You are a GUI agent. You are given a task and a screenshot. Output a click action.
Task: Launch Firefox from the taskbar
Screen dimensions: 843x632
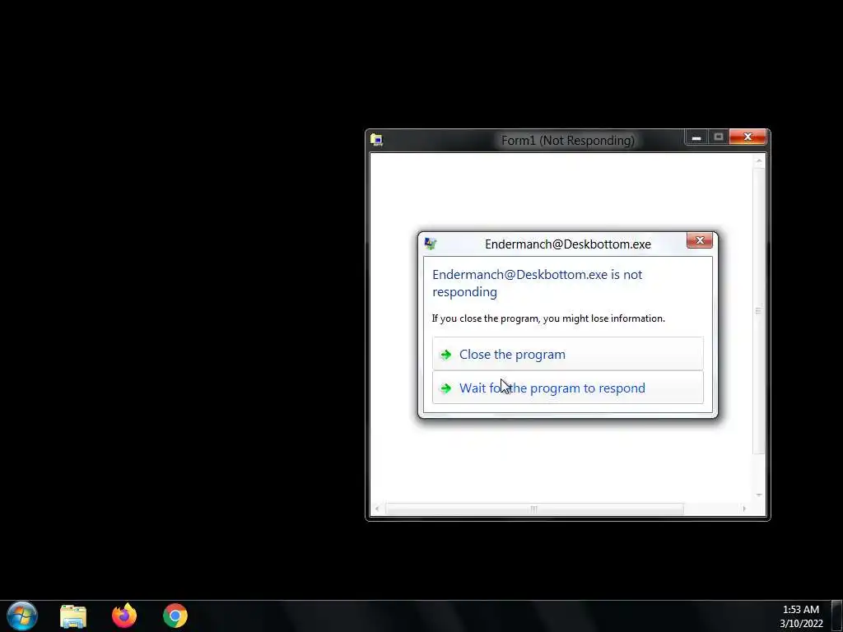[124, 616]
